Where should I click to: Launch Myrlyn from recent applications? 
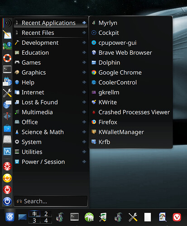click(131, 23)
